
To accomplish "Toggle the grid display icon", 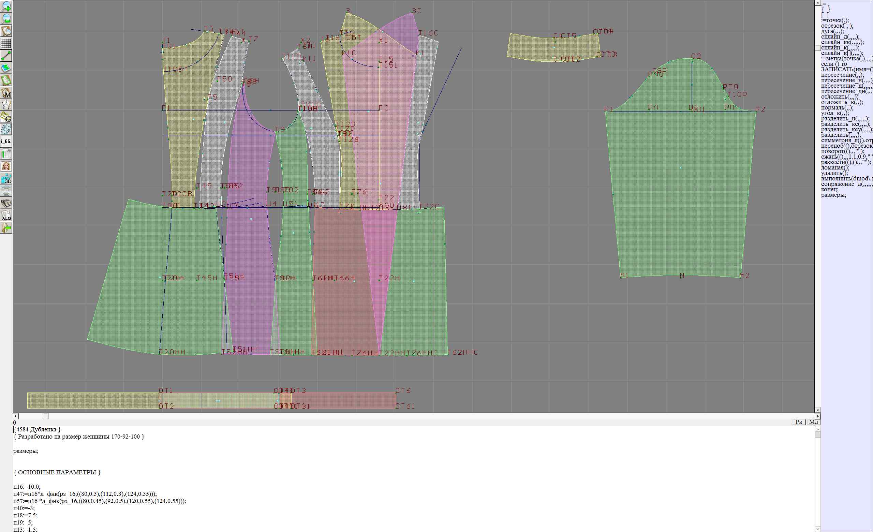I will [x=6, y=43].
